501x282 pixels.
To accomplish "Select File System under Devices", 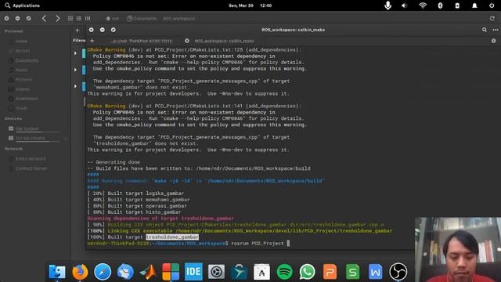I will (27, 128).
